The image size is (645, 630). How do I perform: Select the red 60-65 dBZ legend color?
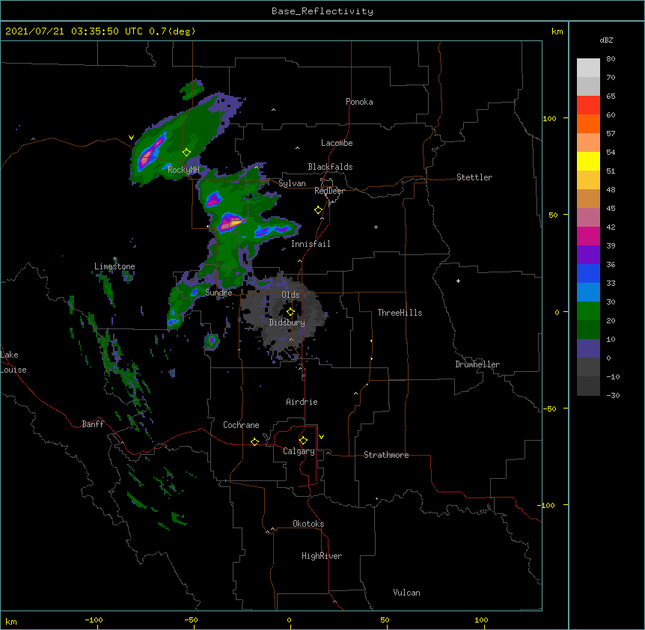[x=588, y=105]
